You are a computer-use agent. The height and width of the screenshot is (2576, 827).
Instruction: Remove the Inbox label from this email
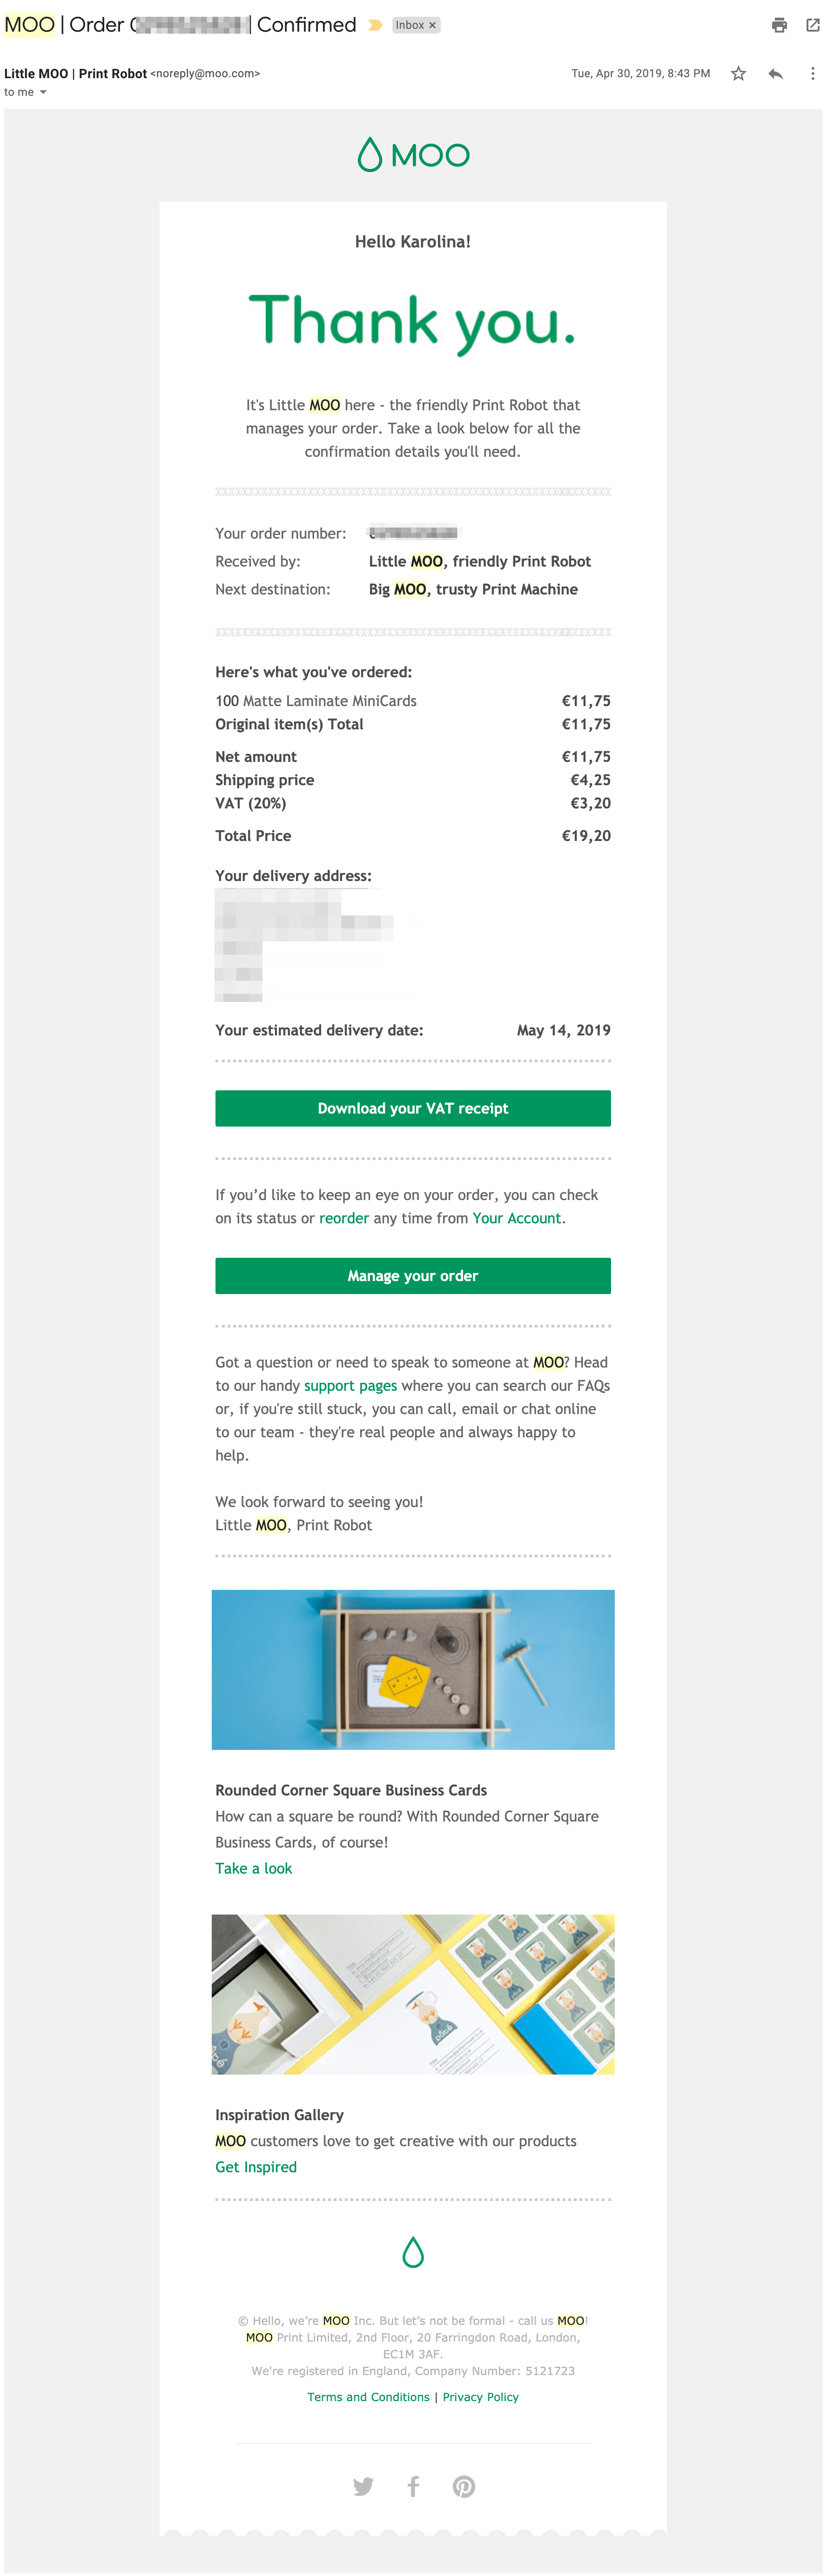[432, 25]
